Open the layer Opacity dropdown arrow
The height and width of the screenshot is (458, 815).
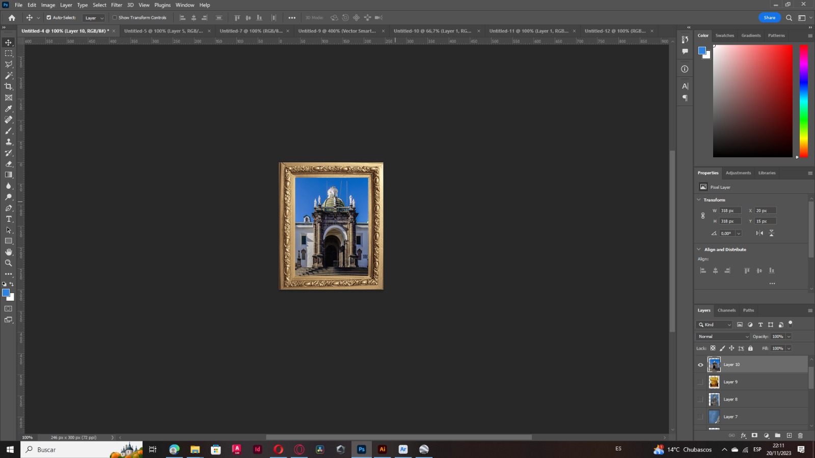pyautogui.click(x=789, y=336)
